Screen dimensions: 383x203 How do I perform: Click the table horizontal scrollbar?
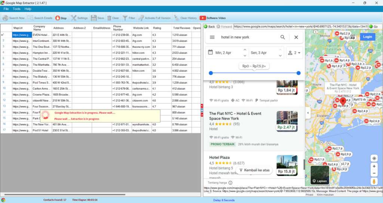[65, 195]
